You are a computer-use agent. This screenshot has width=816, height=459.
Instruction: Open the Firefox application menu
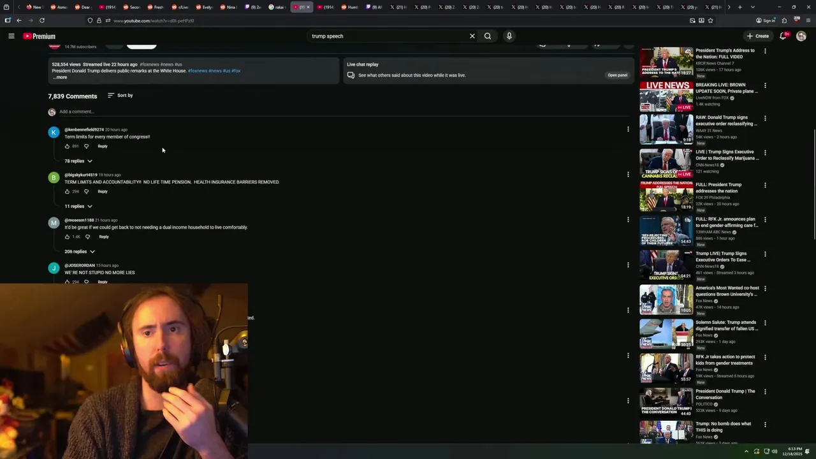click(808, 20)
